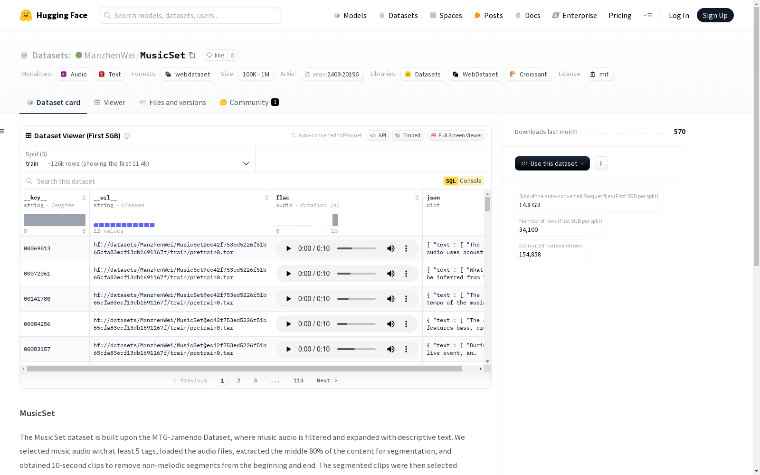The height and width of the screenshot is (475, 760).
Task: Open the SQL Console
Action: (x=463, y=181)
